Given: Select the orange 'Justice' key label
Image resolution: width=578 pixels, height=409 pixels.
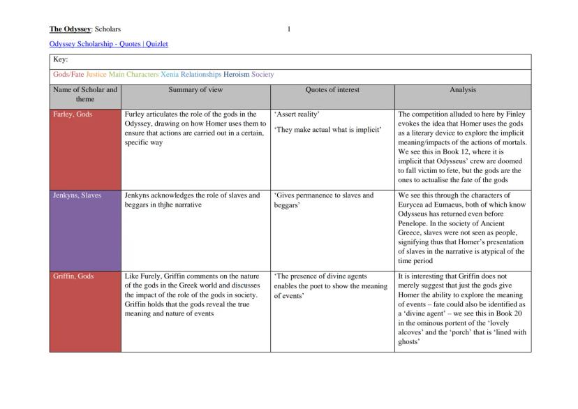Looking at the screenshot, I should pos(96,74).
